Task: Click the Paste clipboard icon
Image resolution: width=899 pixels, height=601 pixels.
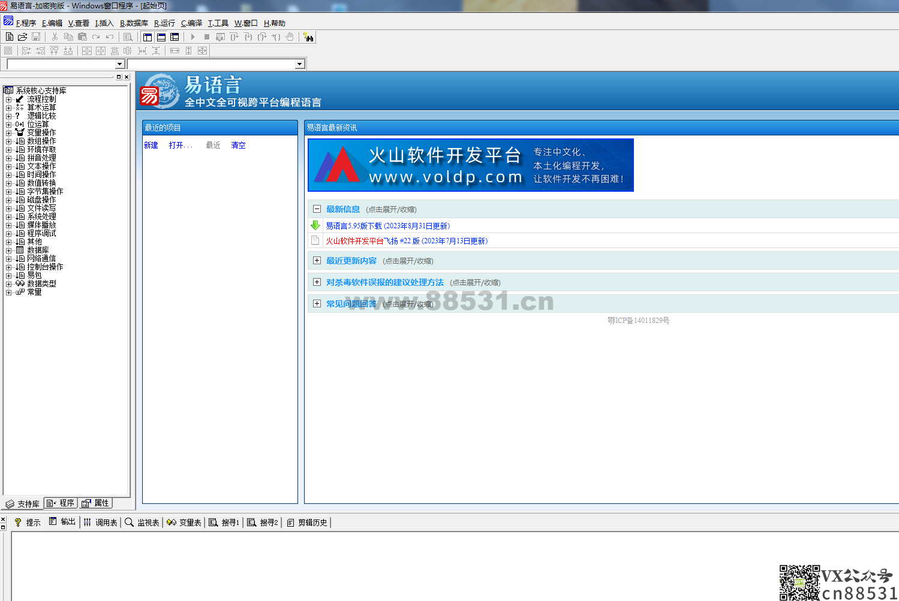Action: [82, 37]
